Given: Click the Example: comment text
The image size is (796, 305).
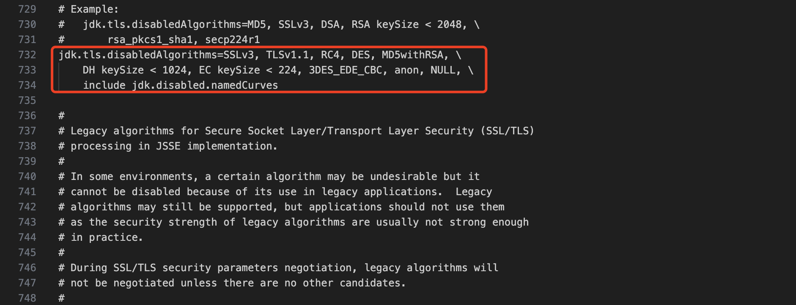Looking at the screenshot, I should pyautogui.click(x=95, y=9).
